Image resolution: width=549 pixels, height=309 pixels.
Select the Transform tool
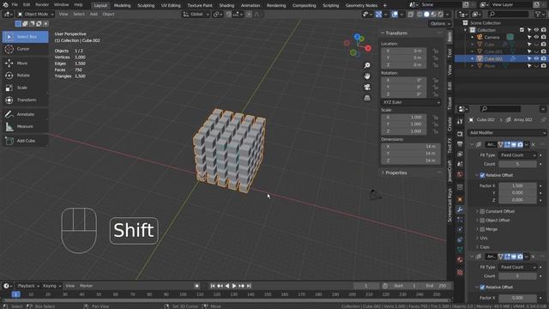pyautogui.click(x=25, y=100)
